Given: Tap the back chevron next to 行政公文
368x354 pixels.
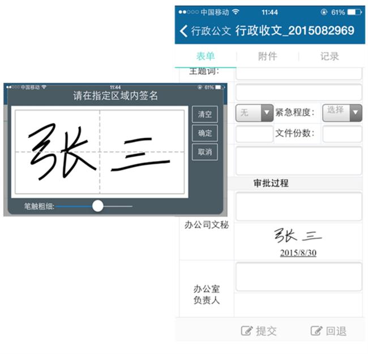Looking at the screenshot, I should point(183,31).
